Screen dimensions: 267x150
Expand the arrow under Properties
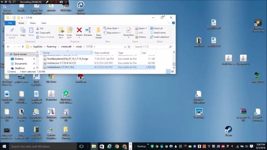pyautogui.click(x=128, y=37)
